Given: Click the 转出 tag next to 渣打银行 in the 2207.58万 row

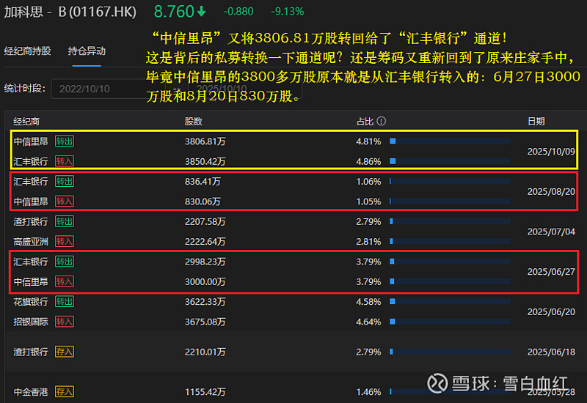Looking at the screenshot, I should [65, 221].
